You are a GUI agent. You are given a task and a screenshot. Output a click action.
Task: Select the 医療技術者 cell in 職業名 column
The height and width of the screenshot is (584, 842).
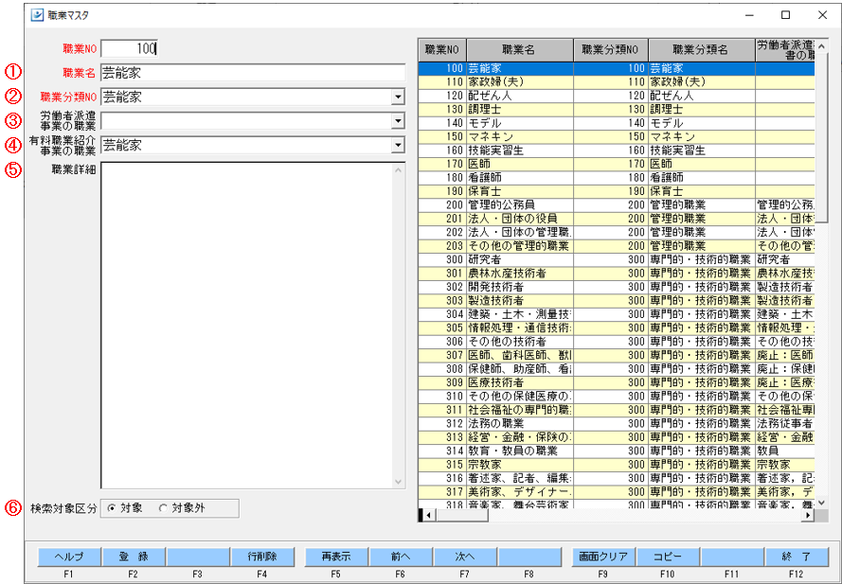[519, 382]
